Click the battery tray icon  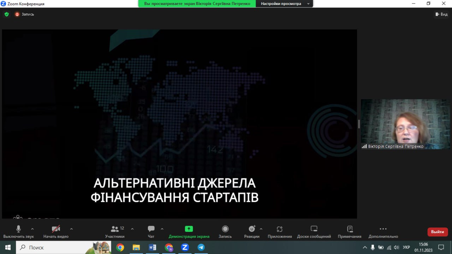pos(381,247)
